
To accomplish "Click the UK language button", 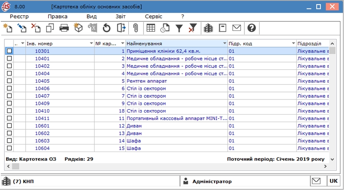I will click(x=333, y=181).
